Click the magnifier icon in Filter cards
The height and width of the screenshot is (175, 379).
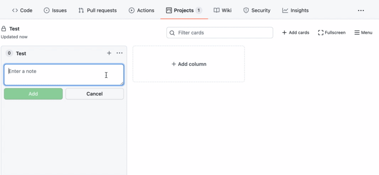point(172,33)
